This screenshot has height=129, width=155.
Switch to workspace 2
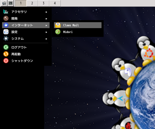(32, 3)
